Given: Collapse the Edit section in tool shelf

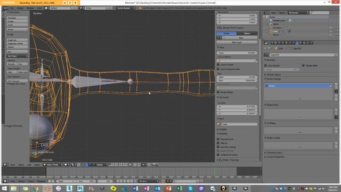Looking at the screenshot, I should point(11,35).
